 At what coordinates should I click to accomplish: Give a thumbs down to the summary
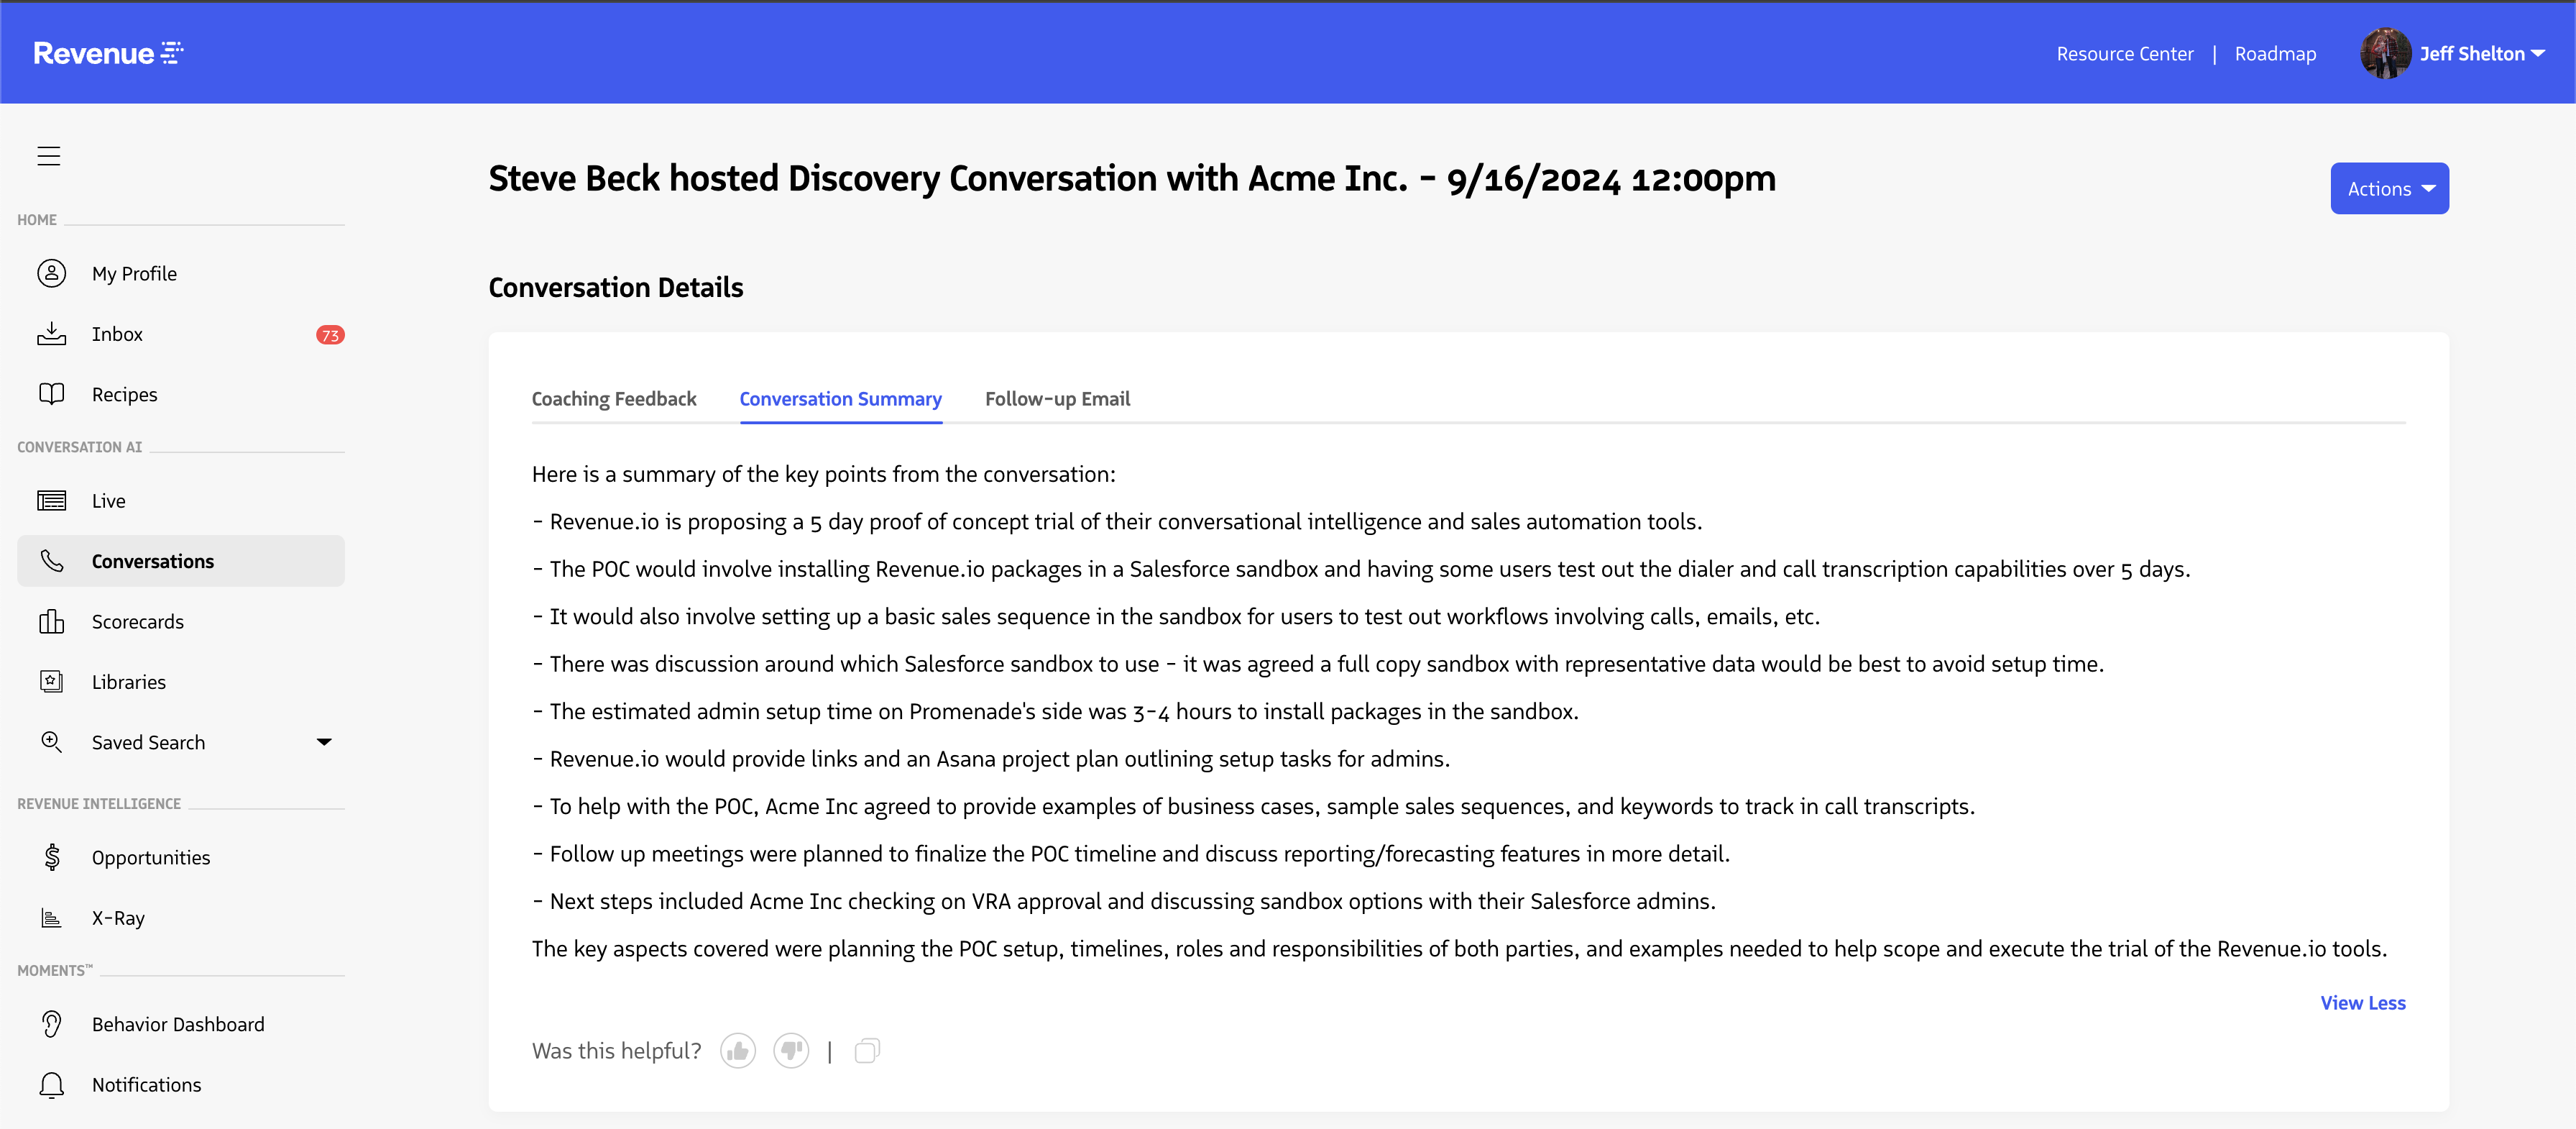tap(791, 1051)
